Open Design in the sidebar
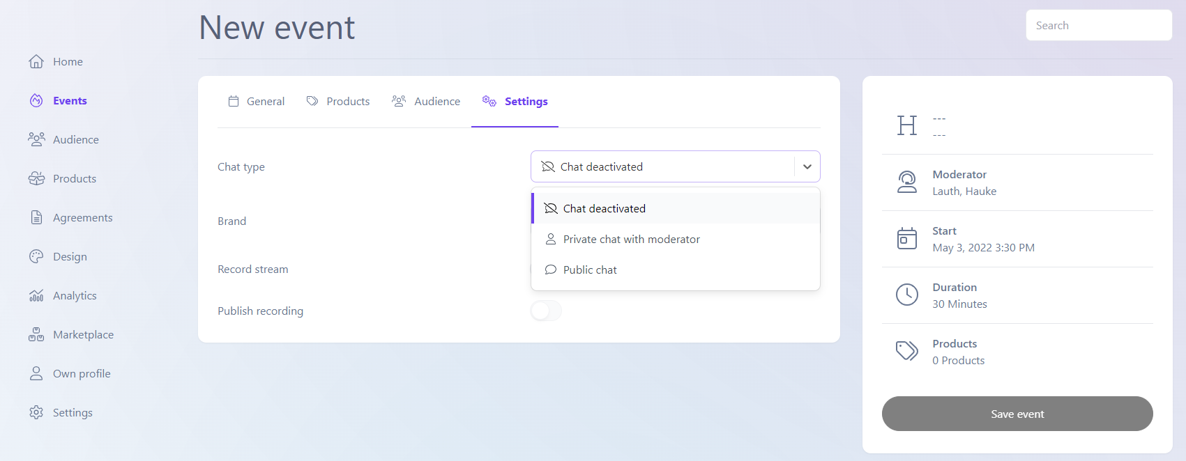The height and width of the screenshot is (461, 1186). pos(70,256)
